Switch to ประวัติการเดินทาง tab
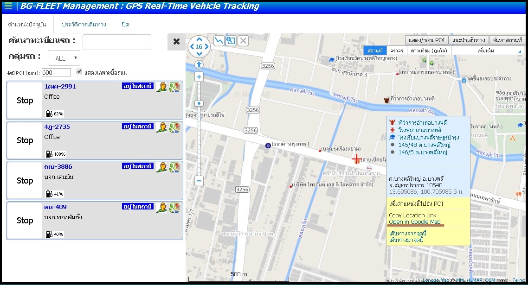 point(84,24)
